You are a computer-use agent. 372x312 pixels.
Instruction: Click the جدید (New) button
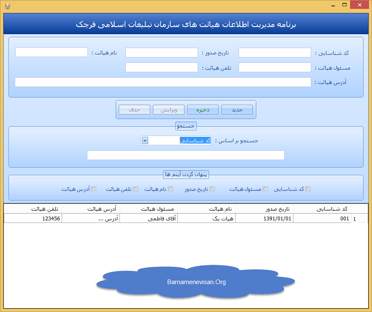click(237, 109)
